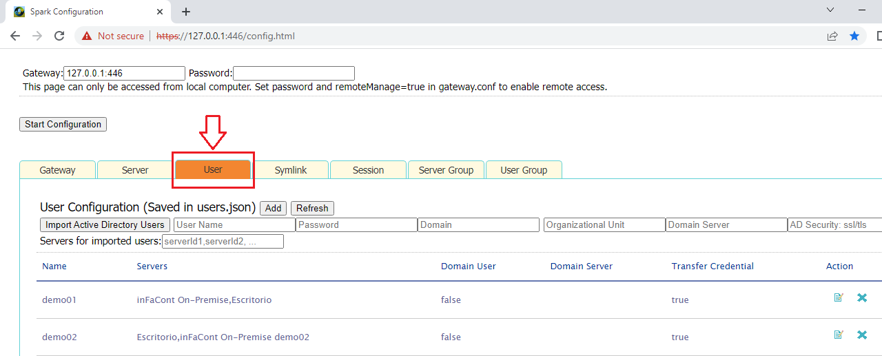This screenshot has height=356, width=882.
Task: Share this page from address bar
Action: pyautogui.click(x=832, y=36)
